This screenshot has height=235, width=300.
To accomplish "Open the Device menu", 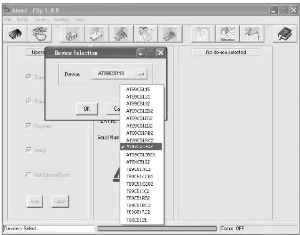I will point(42,20).
